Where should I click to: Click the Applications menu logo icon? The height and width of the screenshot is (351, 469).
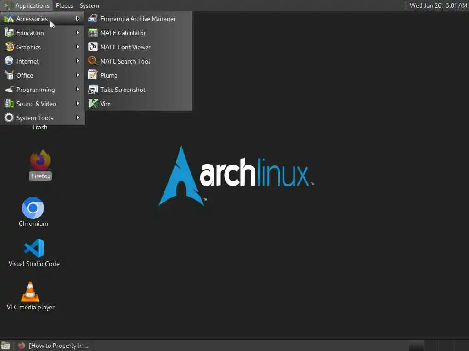pyautogui.click(x=8, y=5)
